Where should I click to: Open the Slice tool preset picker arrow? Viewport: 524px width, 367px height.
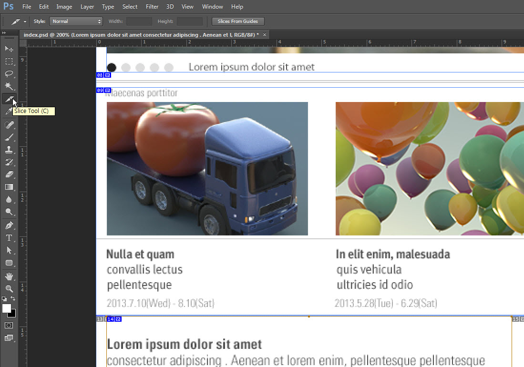[x=25, y=22]
